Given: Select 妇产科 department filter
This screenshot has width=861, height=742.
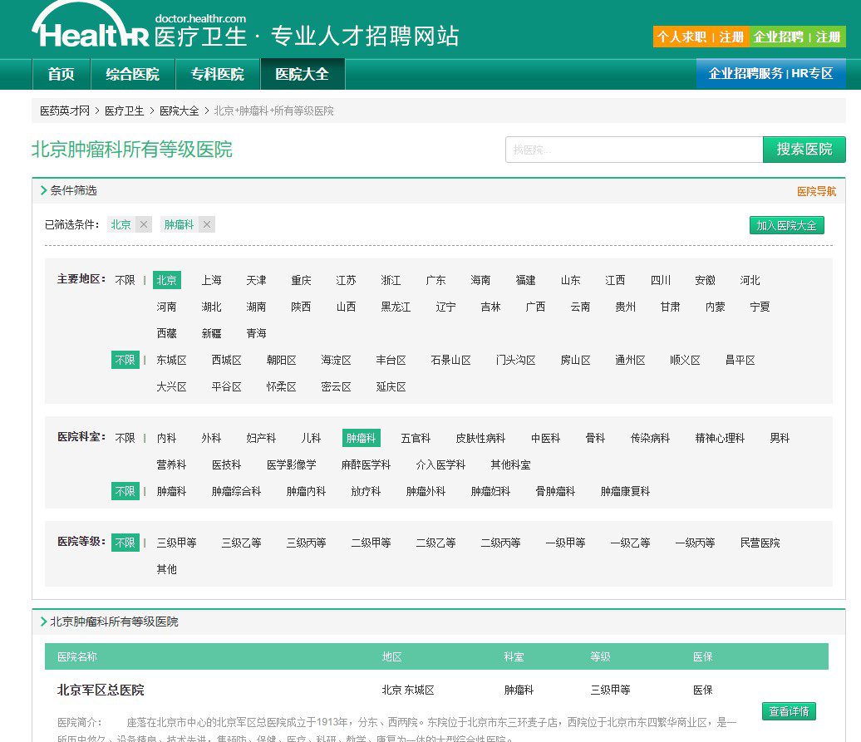Looking at the screenshot, I should point(261,438).
